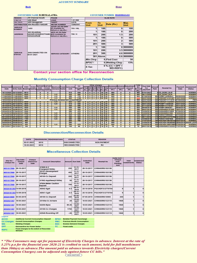
Task: Open slip 4052021367 for 62250-Bpsc row
Action: 9,205
